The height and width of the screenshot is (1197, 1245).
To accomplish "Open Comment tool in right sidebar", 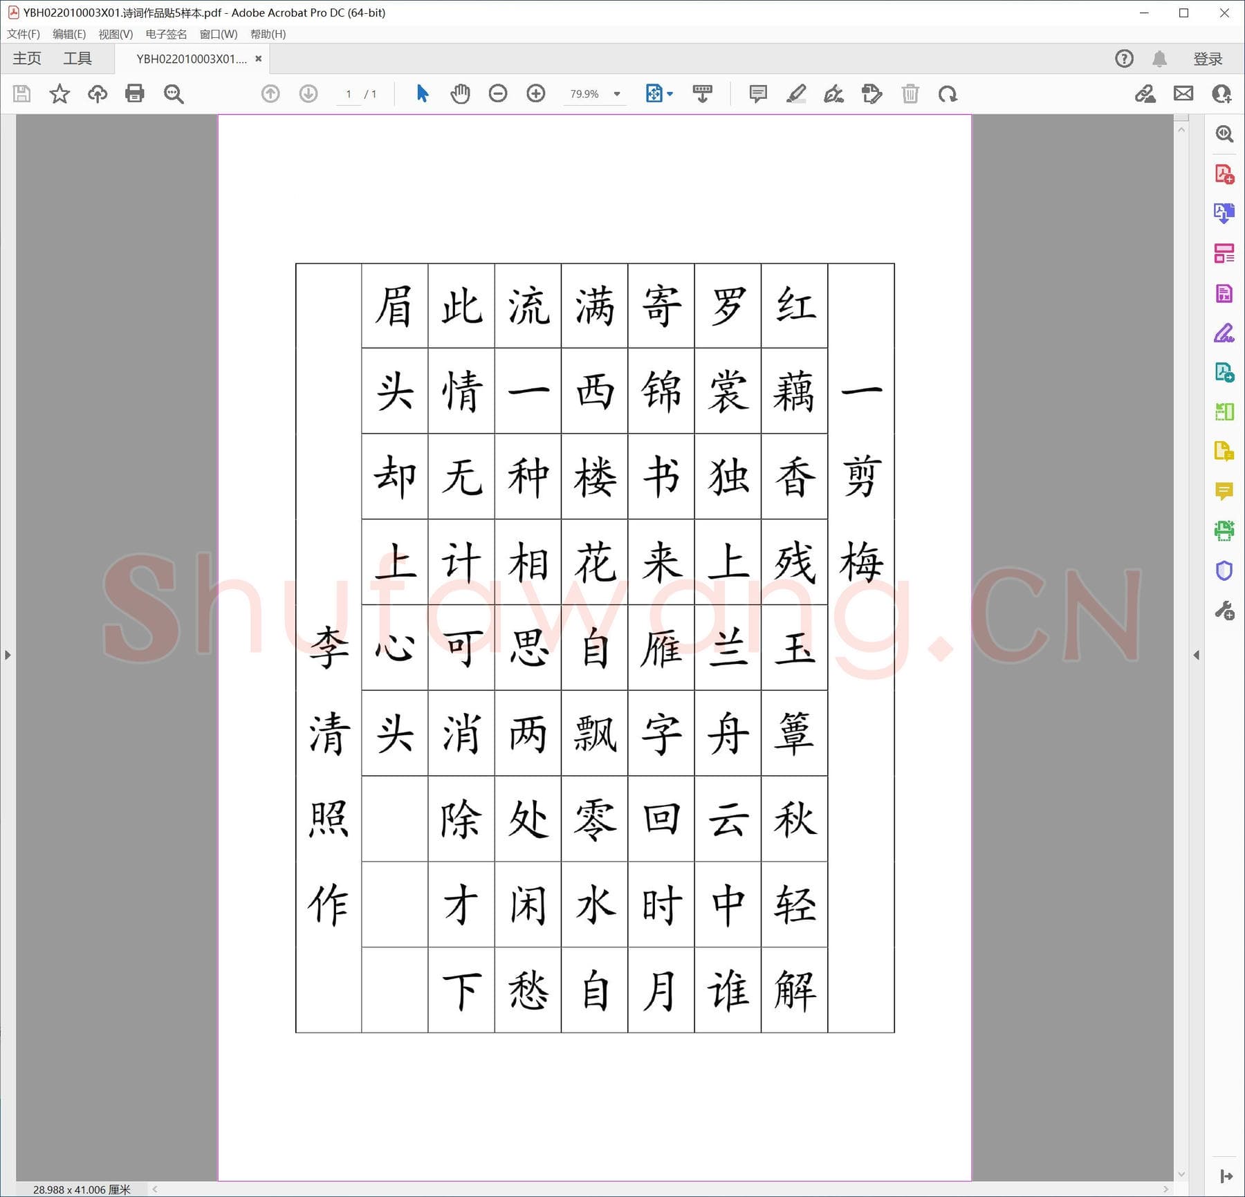I will tap(1224, 491).
